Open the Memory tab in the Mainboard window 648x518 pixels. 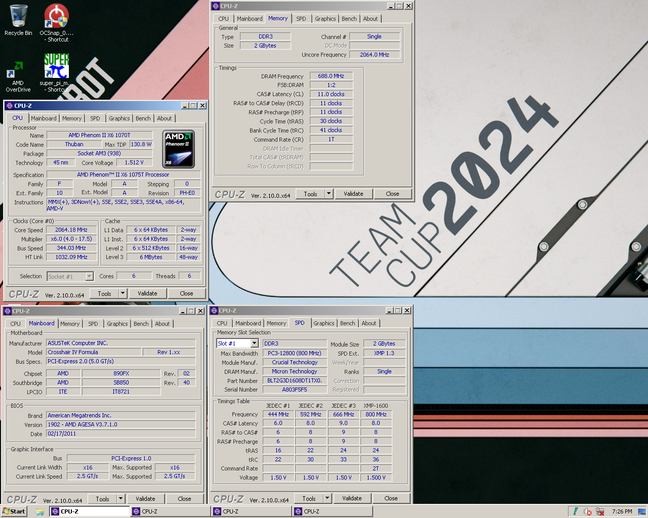70,324
